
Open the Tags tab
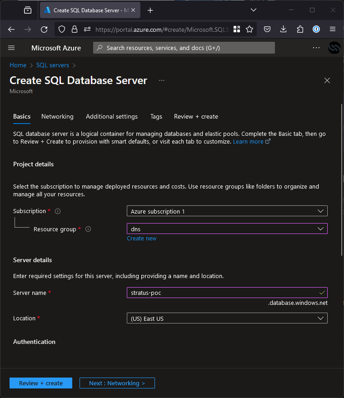pyautogui.click(x=156, y=116)
